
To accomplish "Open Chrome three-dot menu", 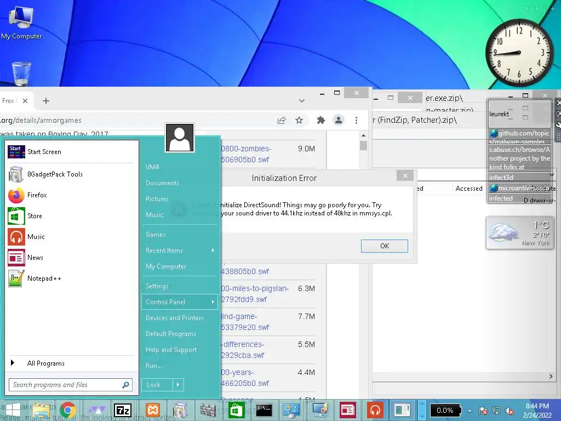I will 356,120.
